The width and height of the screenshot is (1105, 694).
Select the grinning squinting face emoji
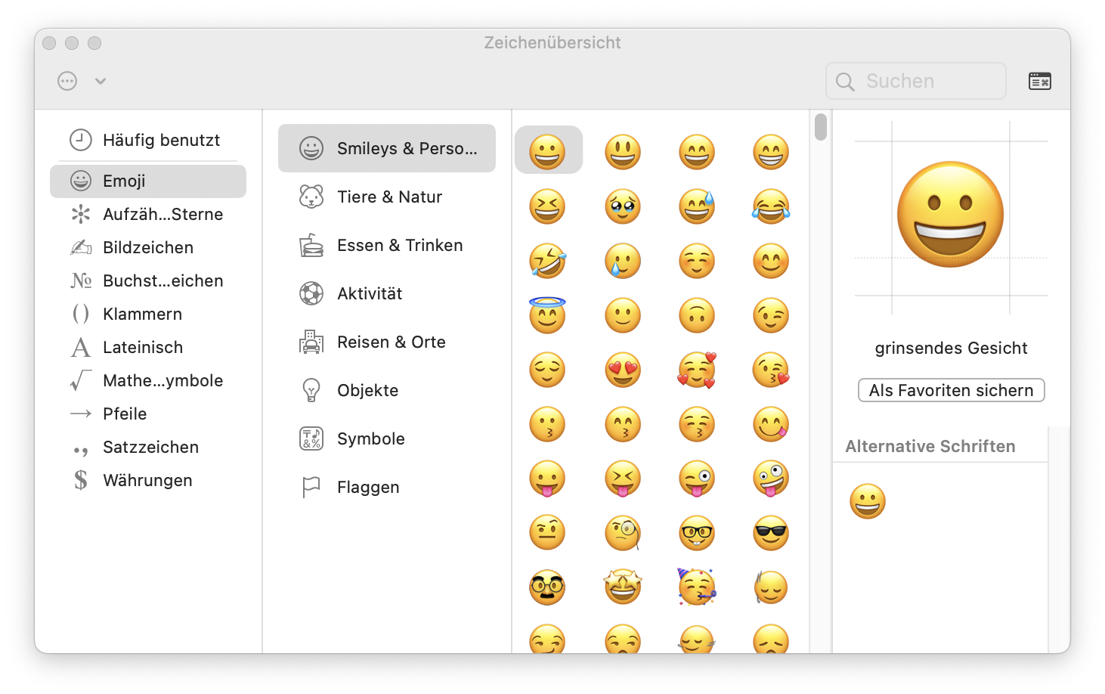tap(547, 206)
